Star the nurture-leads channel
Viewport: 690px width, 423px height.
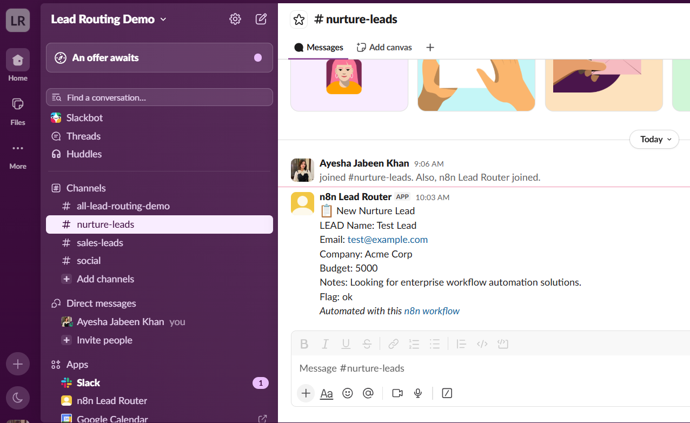pyautogui.click(x=299, y=19)
